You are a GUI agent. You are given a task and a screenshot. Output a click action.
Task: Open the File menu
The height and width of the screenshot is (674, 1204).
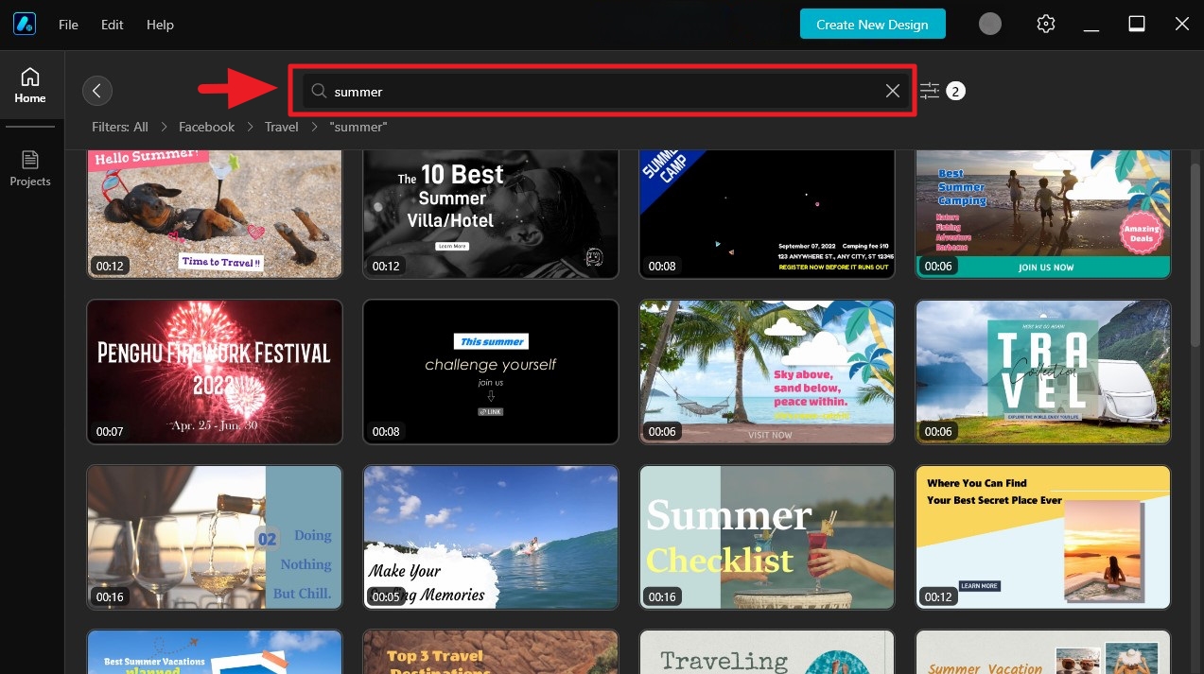67,25
